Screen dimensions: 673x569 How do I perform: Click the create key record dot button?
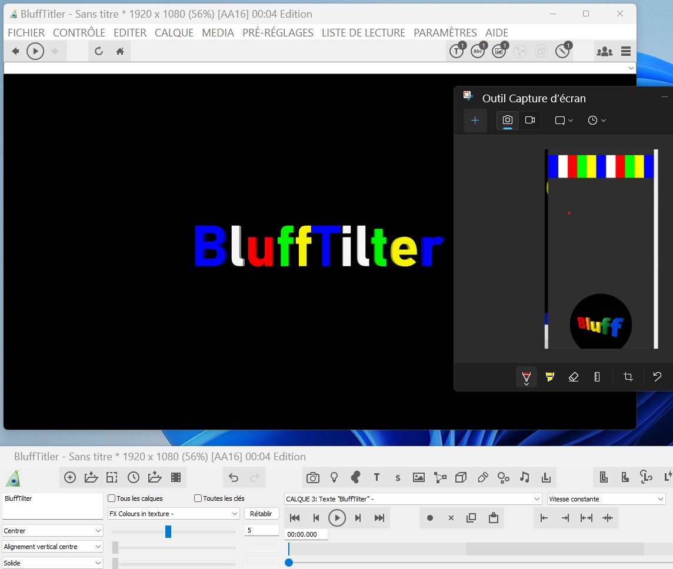[x=430, y=518]
